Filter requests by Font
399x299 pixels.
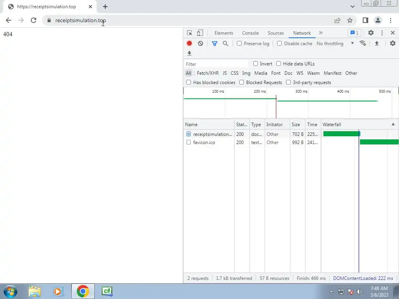(275, 73)
